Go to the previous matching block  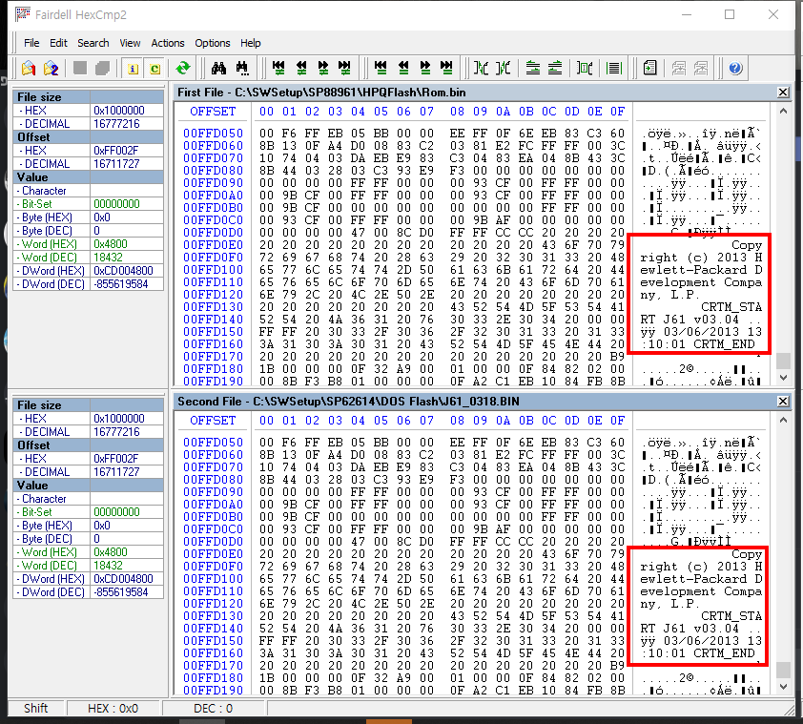403,68
